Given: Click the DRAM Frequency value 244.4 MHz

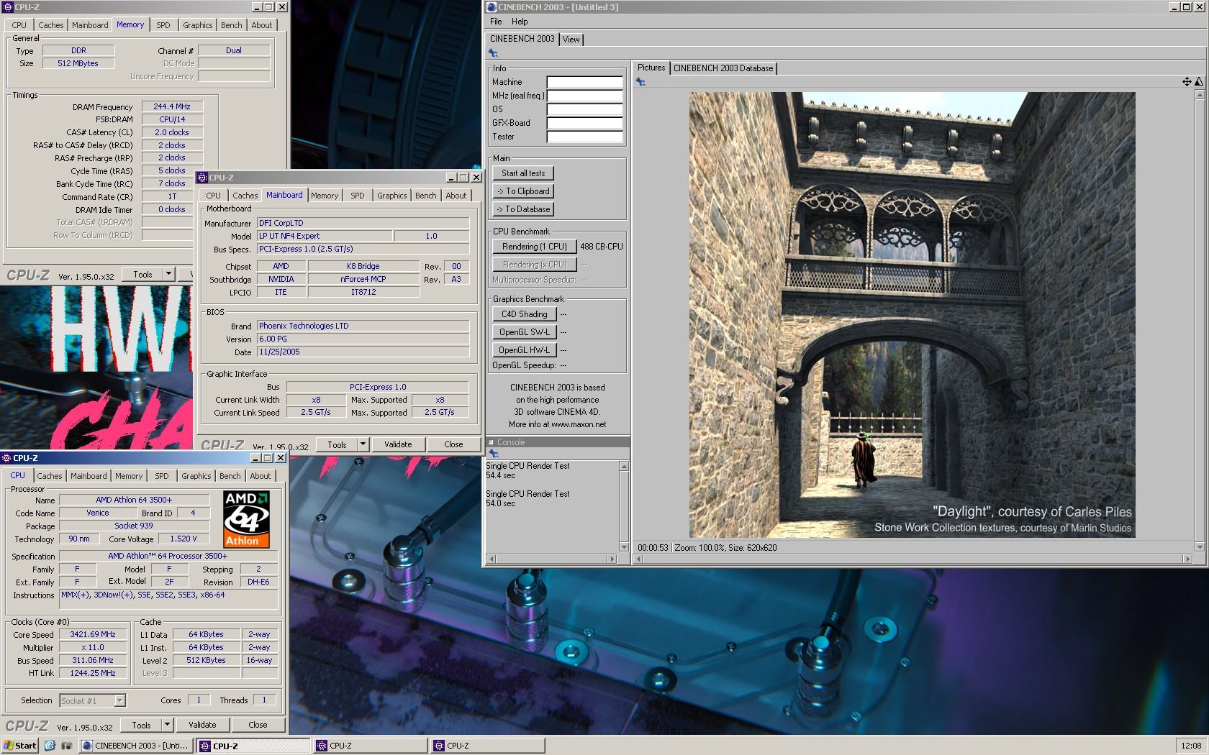Looking at the screenshot, I should tap(172, 106).
